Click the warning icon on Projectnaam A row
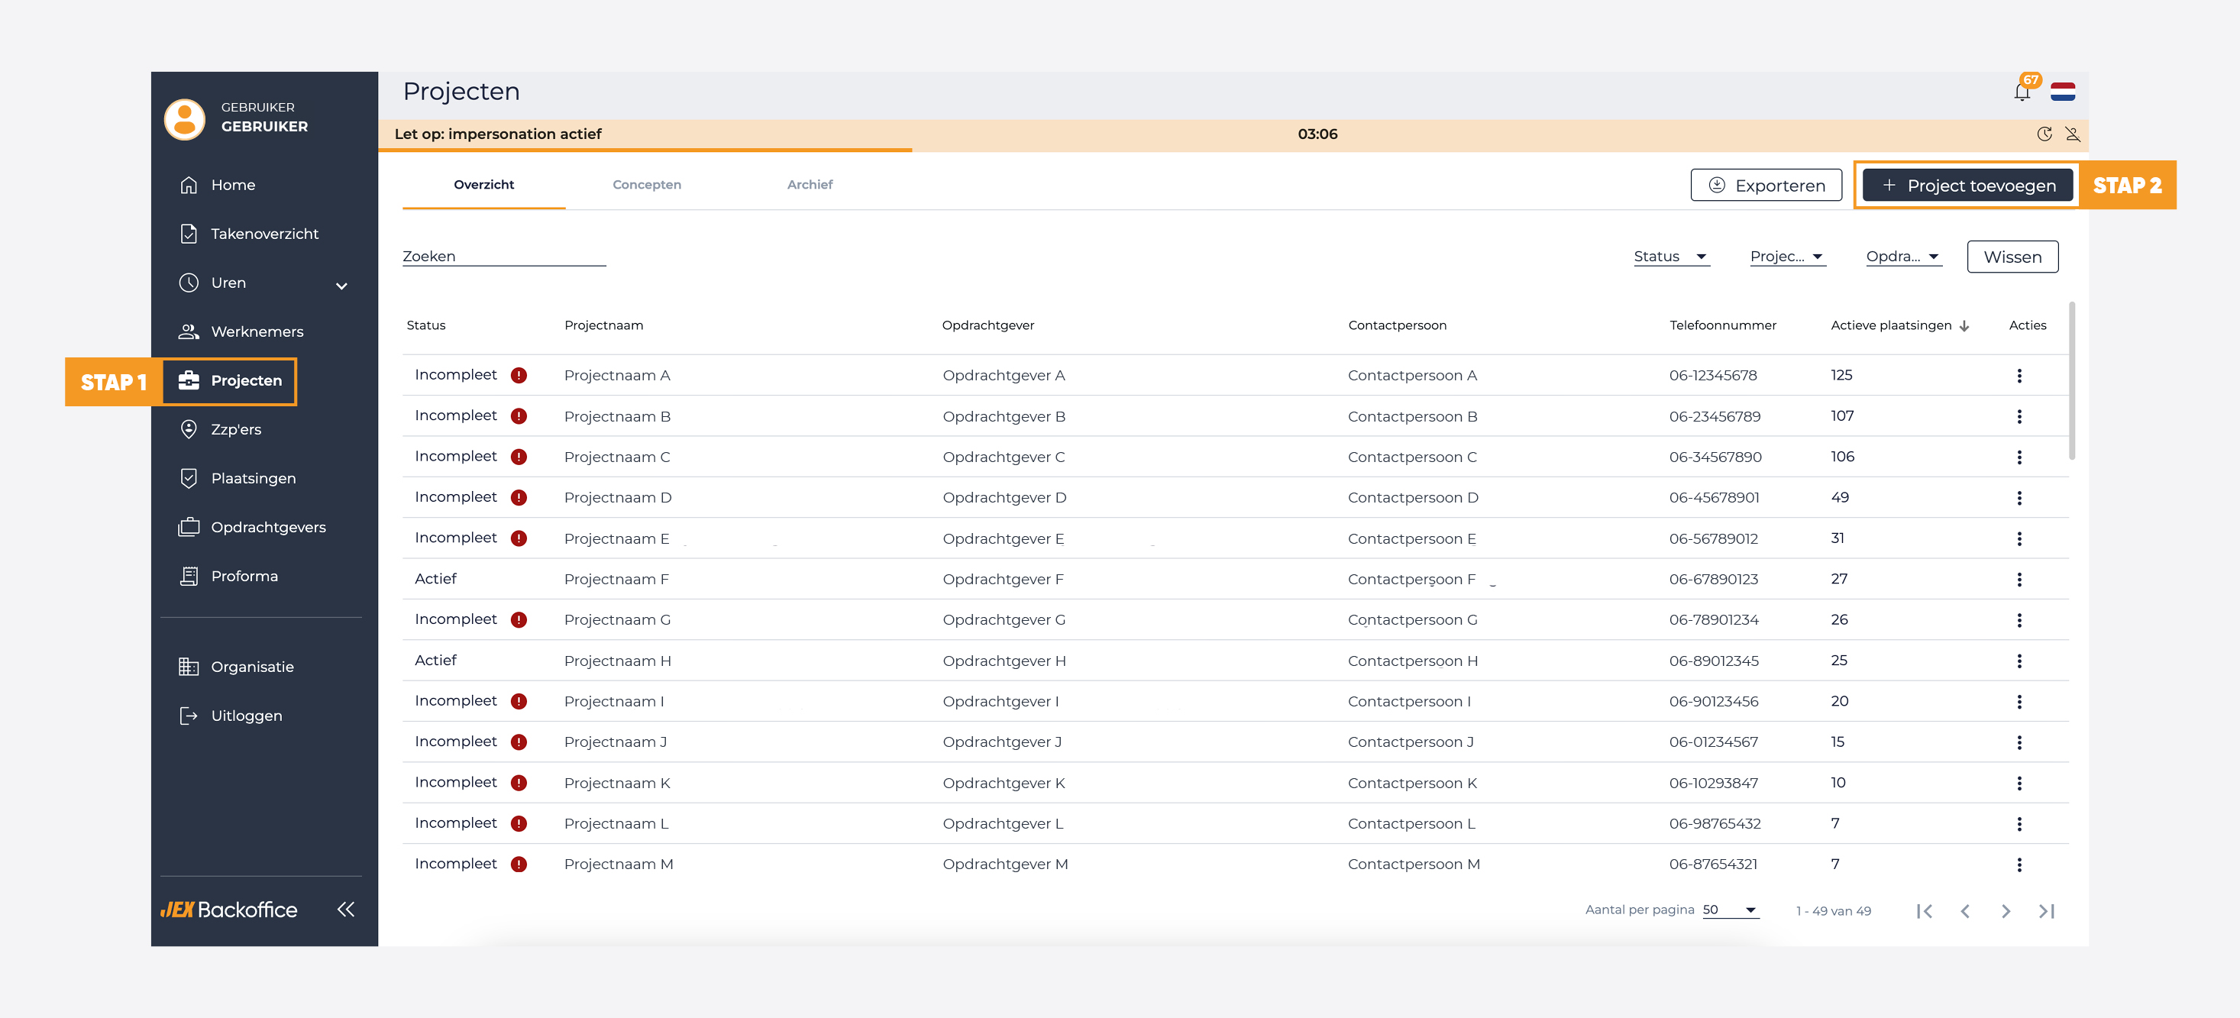Viewport: 2240px width, 1018px height. click(519, 376)
